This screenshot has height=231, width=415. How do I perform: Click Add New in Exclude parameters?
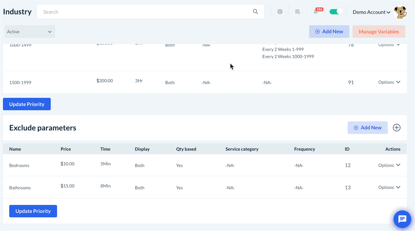(x=367, y=127)
